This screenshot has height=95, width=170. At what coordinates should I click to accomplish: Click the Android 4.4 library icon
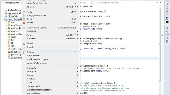tap(9, 28)
